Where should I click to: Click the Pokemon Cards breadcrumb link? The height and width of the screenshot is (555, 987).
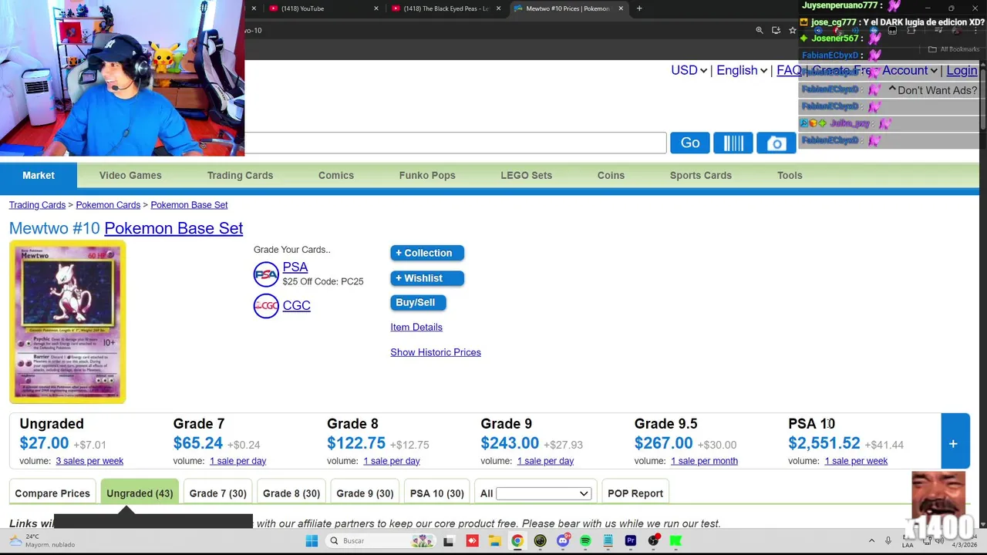108,205
